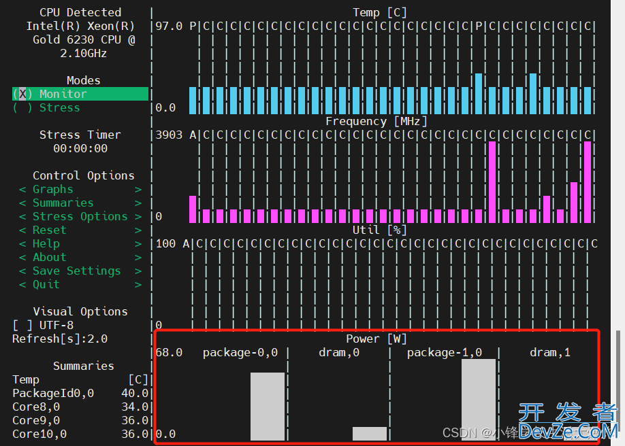This screenshot has height=446, width=625.
Task: Click the tallest magenta frequency bar at far right
Action: tap(588, 182)
